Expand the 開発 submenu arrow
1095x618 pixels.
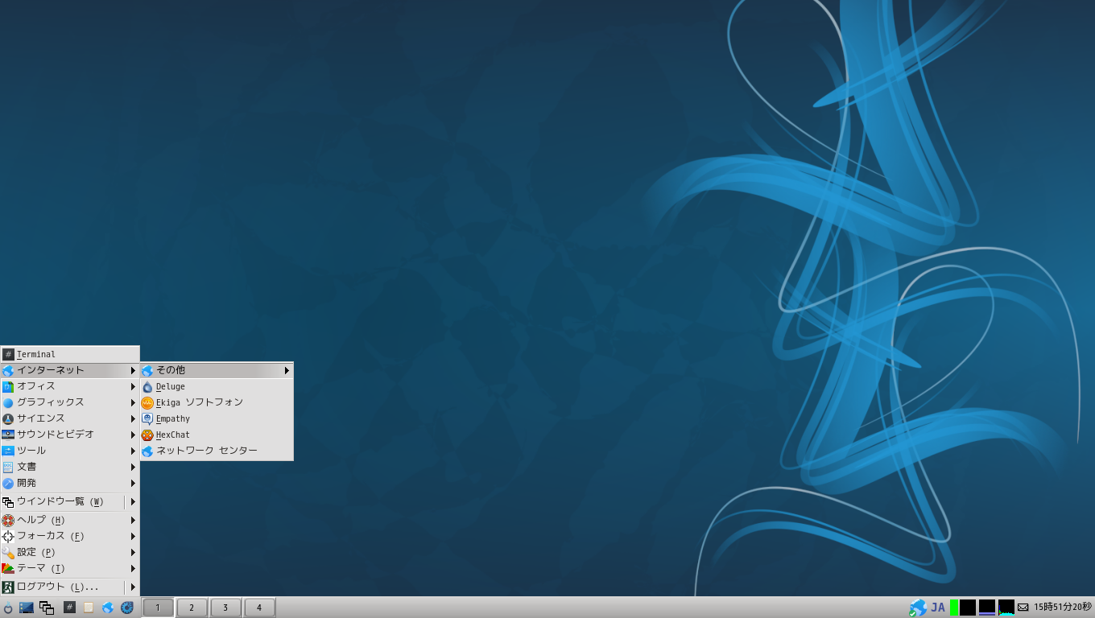tap(133, 483)
